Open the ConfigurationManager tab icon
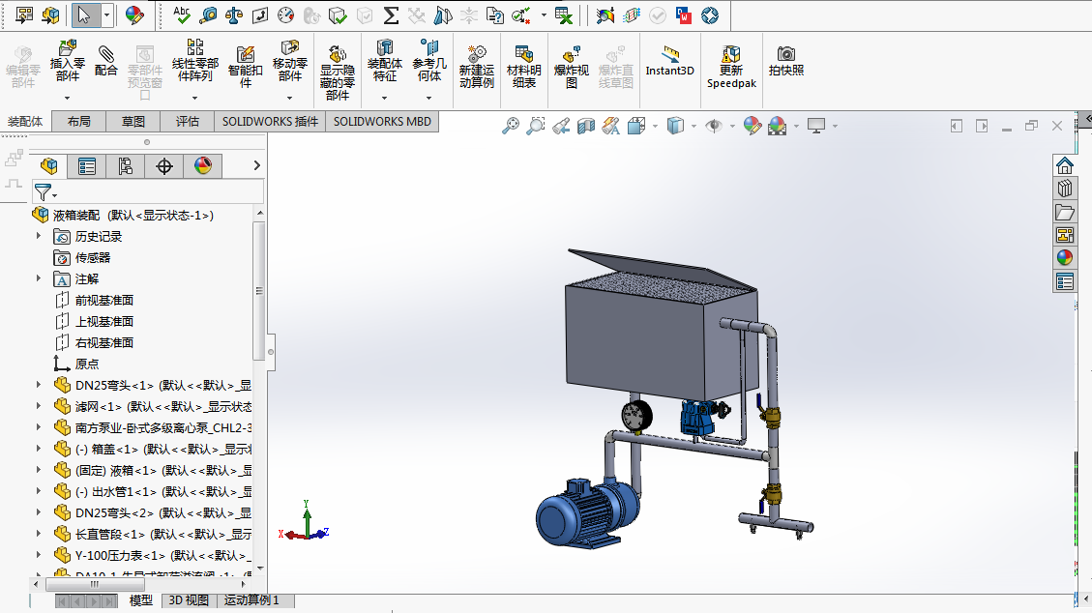Viewport: 1092px width, 613px height. point(126,166)
